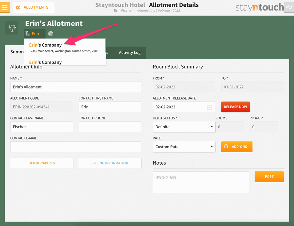Select the second Erin's Company suggestion

[65, 61]
